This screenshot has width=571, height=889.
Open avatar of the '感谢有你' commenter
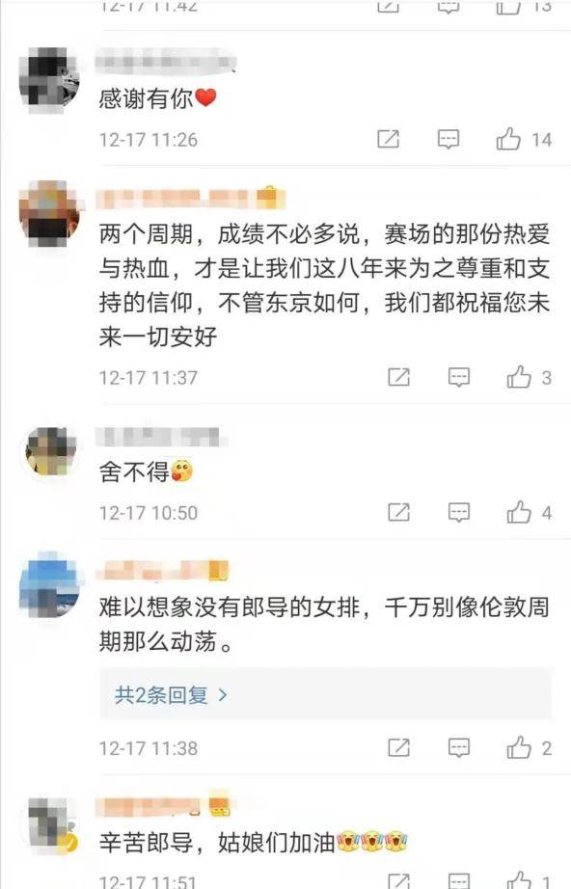pyautogui.click(x=50, y=78)
